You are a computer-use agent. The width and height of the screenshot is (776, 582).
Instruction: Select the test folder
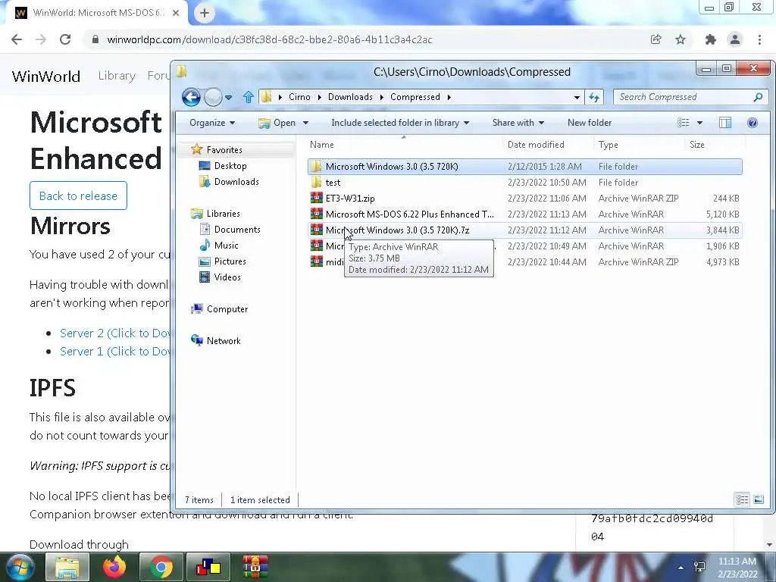pos(524,183)
